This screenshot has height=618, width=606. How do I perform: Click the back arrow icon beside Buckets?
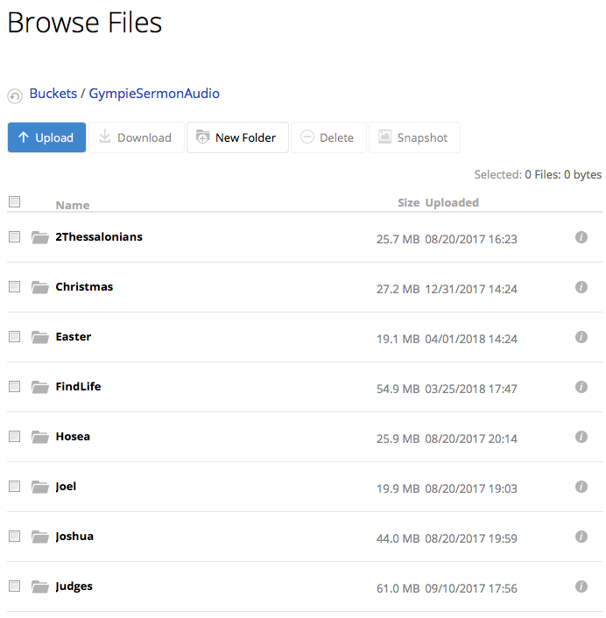tap(15, 96)
